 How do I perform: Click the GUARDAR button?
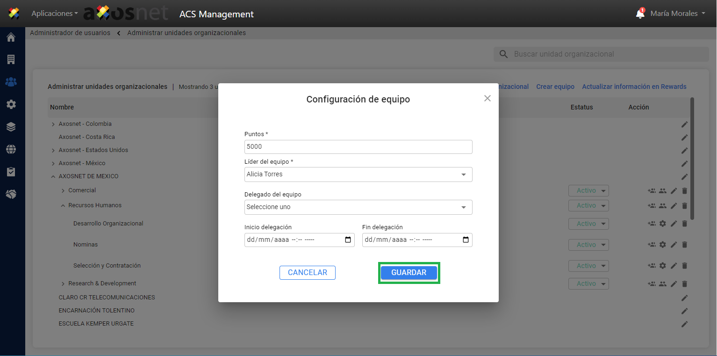(409, 273)
